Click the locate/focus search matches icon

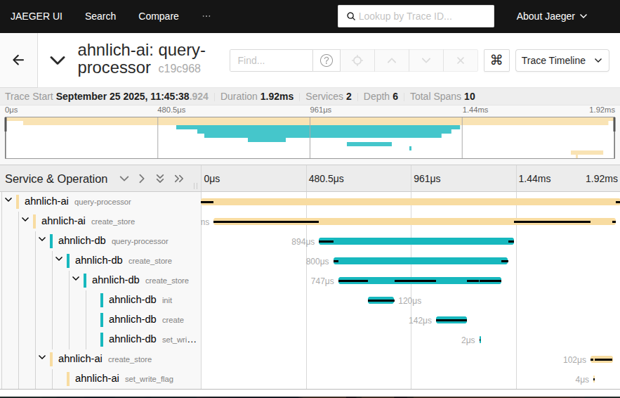[x=357, y=60]
